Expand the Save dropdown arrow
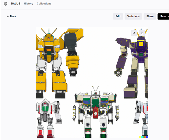This screenshot has height=140, width=169. [x=168, y=16]
